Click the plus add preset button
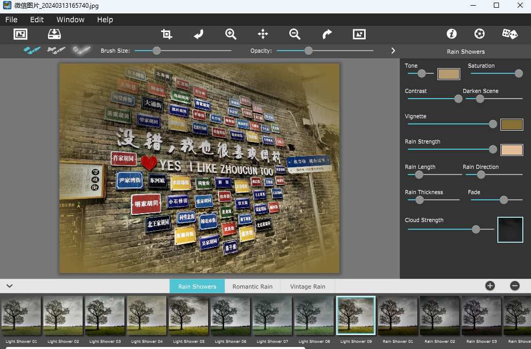This screenshot has height=349, width=531. click(x=490, y=285)
